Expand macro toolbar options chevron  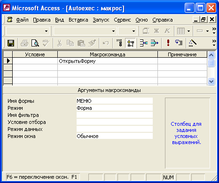(x=214, y=43)
